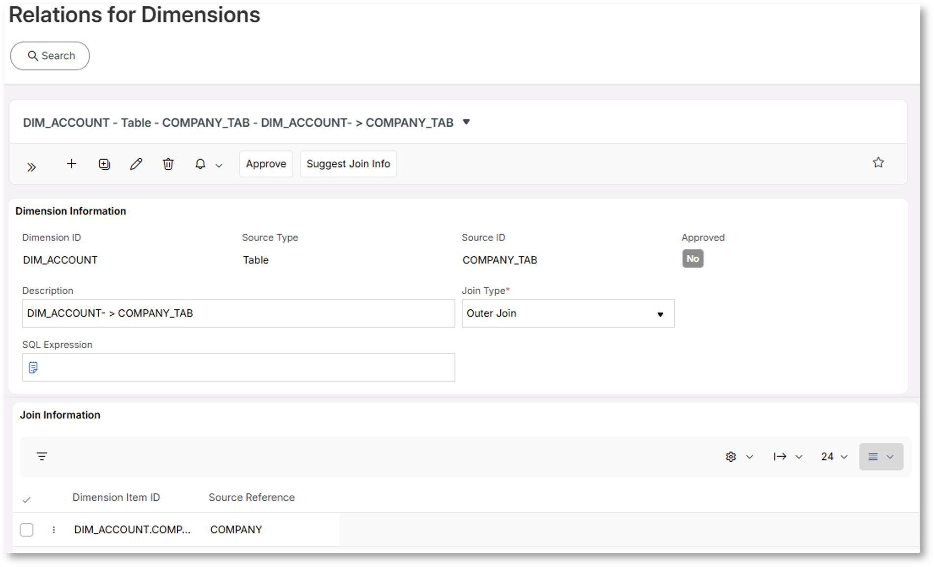Open the table settings gear icon
The image size is (934, 567).
[x=731, y=457]
